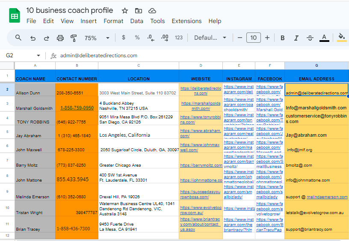Open the fill color picker
The width and height of the screenshot is (349, 241).
(x=342, y=37)
